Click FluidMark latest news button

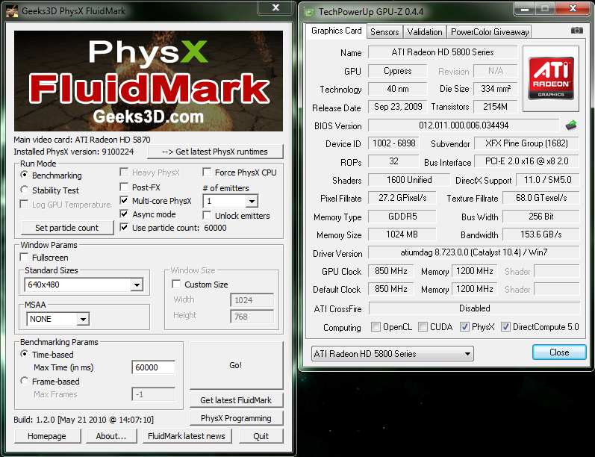tap(187, 436)
